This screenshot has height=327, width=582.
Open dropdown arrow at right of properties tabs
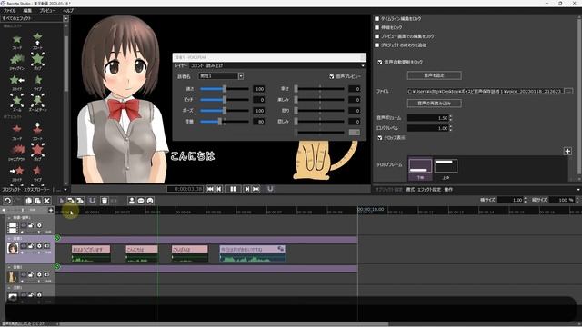coord(578,190)
